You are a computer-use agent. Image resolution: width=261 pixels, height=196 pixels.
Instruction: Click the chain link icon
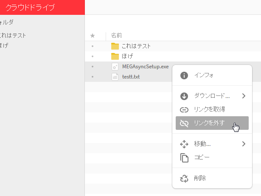tap(184, 110)
